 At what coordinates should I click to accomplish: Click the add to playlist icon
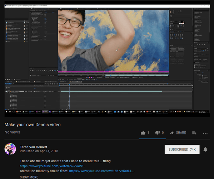coord(194,133)
